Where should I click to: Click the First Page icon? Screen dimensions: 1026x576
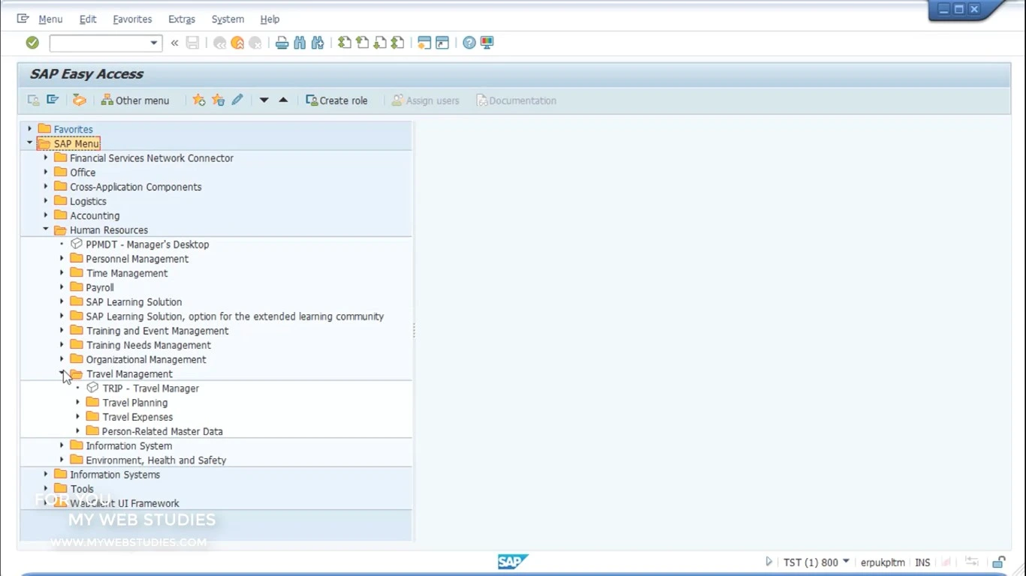pyautogui.click(x=344, y=43)
